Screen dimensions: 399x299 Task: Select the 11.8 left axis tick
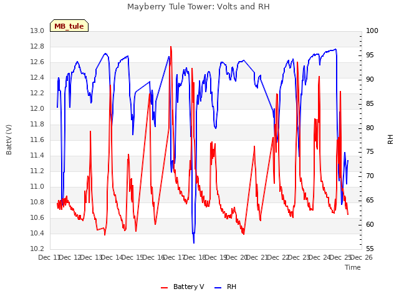[37, 125]
